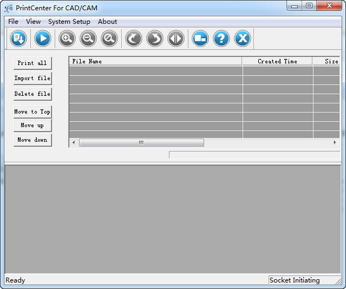The width and height of the screenshot is (346, 289).
Task: Click the mirror/flip horizontal icon
Action: (x=175, y=39)
